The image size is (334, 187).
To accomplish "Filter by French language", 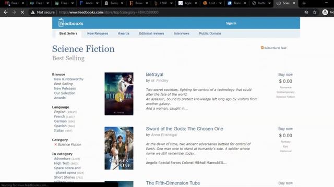I will tap(59, 116).
